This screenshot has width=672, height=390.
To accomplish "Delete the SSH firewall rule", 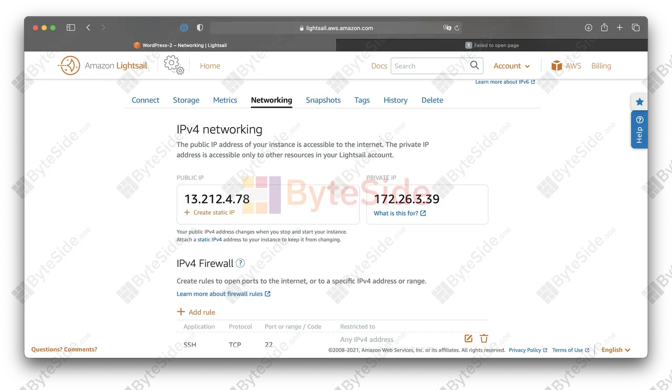I will [x=484, y=338].
